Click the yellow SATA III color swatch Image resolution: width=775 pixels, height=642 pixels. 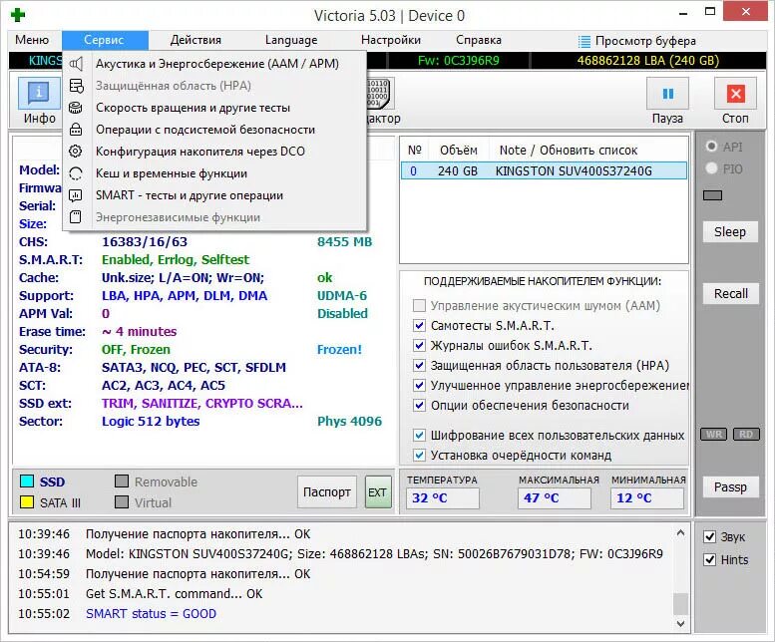pos(27,502)
